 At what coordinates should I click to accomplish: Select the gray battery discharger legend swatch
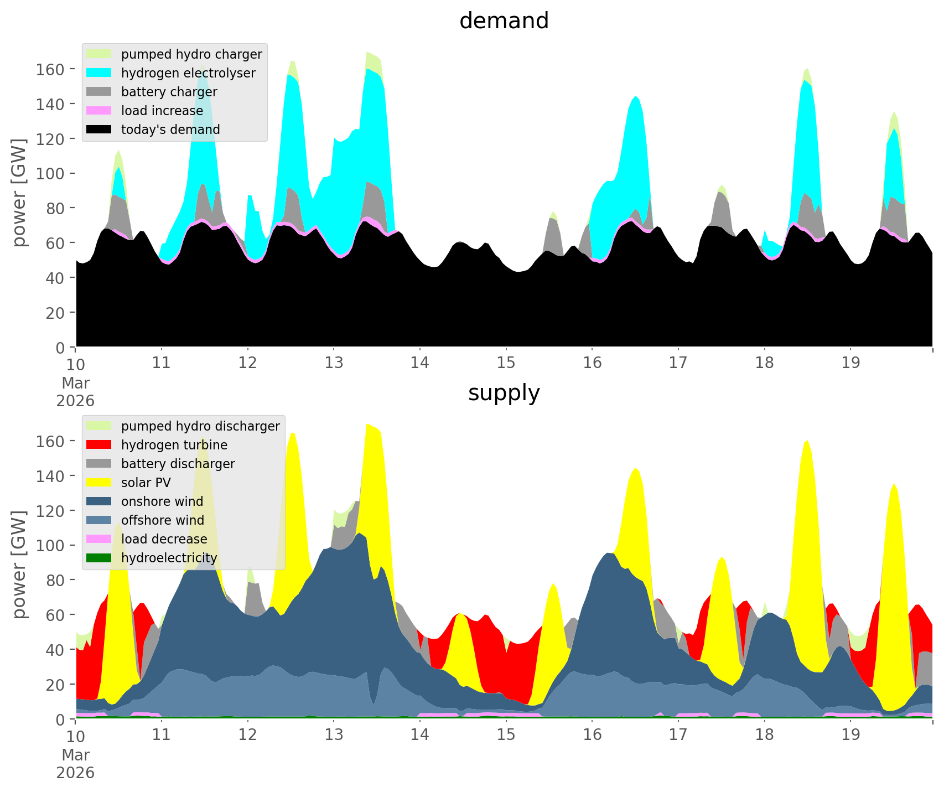point(99,464)
